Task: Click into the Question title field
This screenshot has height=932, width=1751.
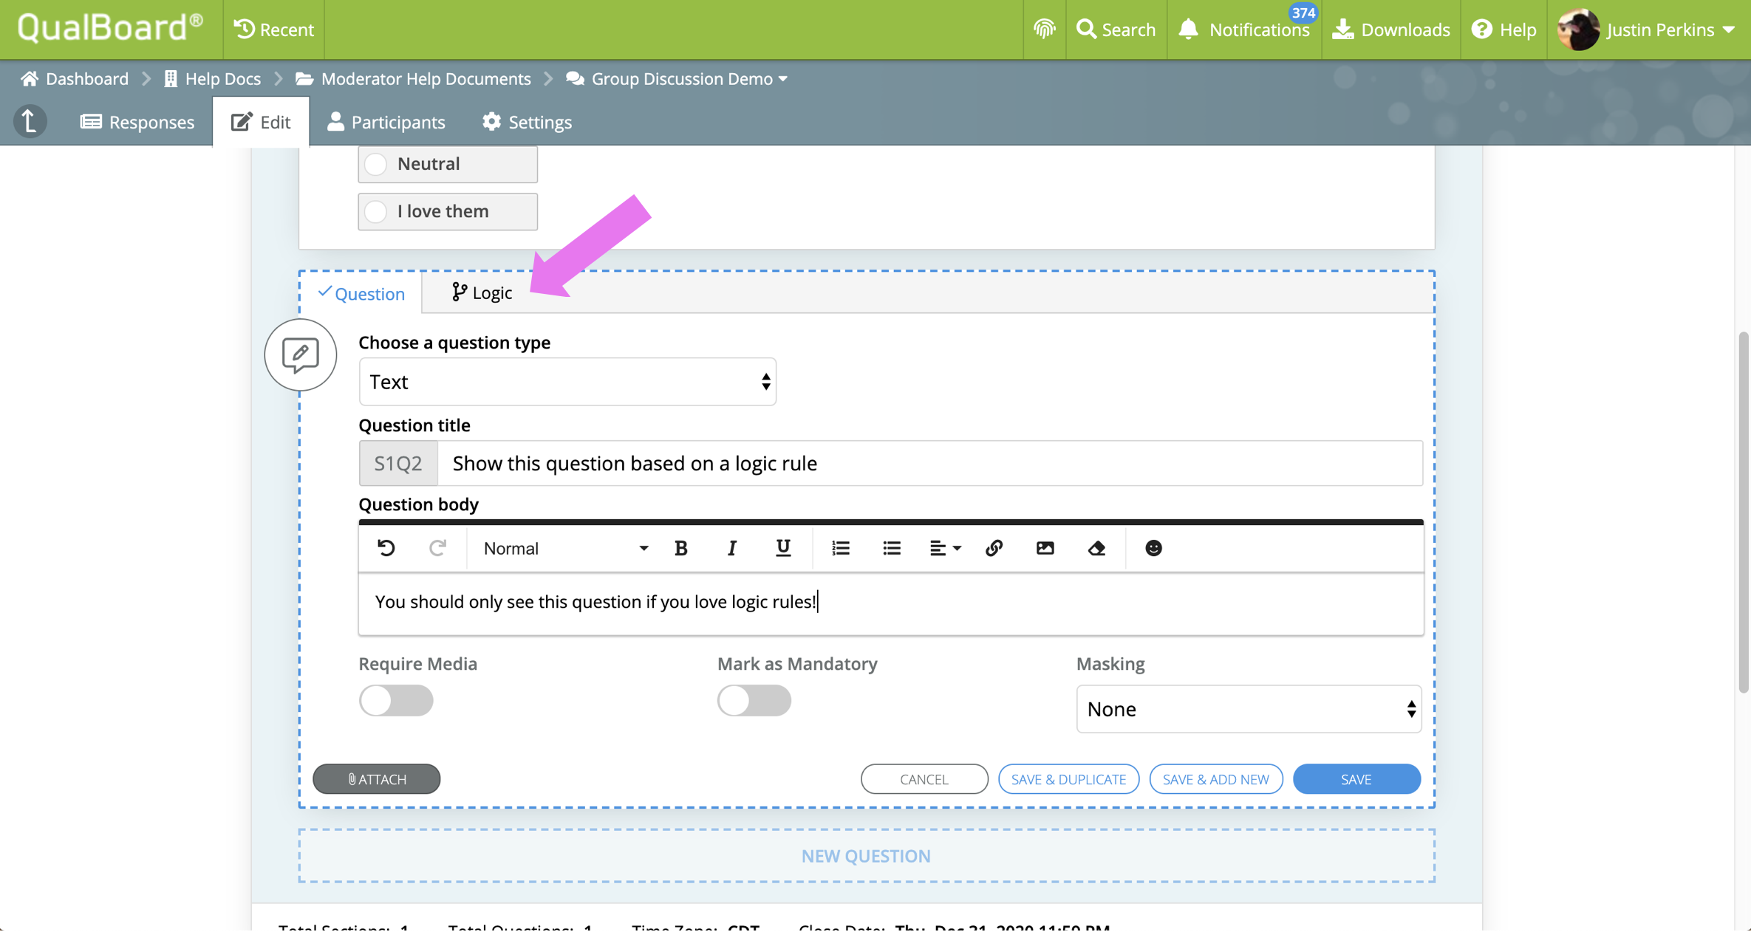Action: coord(929,463)
